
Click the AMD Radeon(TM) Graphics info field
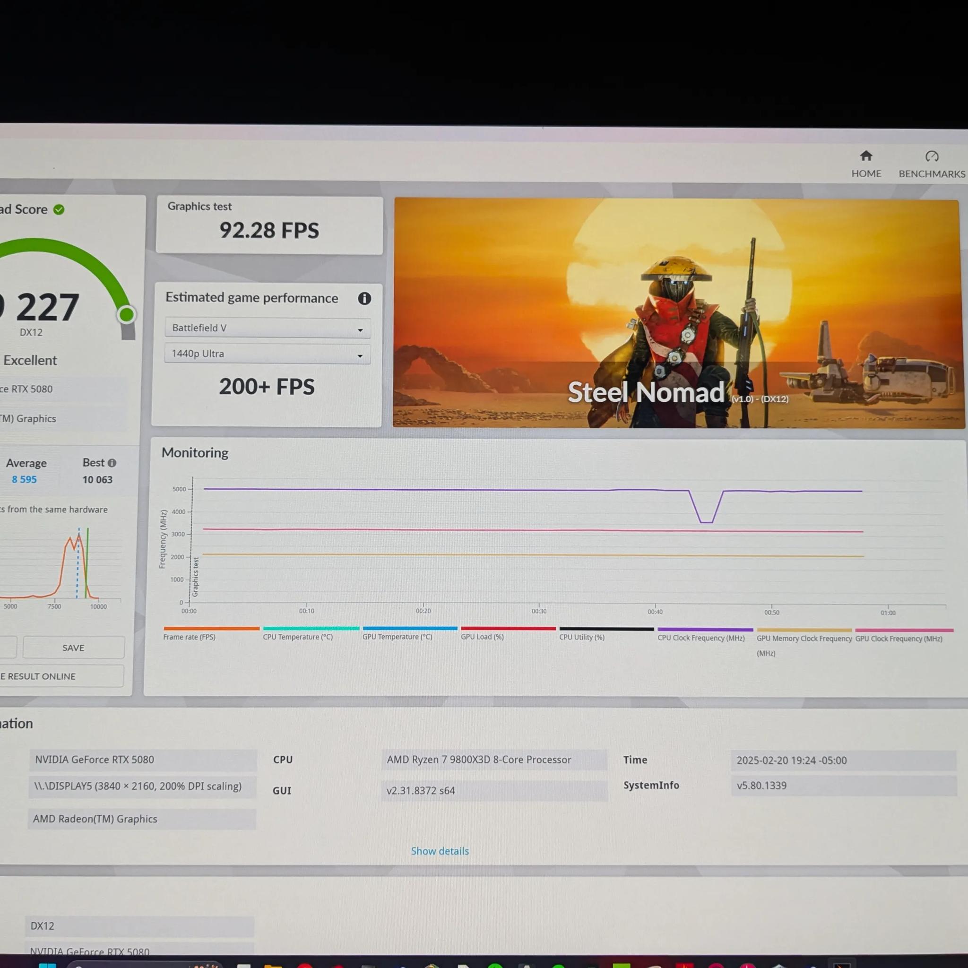(x=142, y=819)
